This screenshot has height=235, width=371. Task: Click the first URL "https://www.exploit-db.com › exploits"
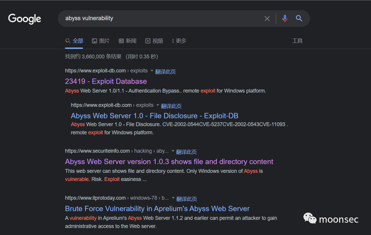pos(106,71)
